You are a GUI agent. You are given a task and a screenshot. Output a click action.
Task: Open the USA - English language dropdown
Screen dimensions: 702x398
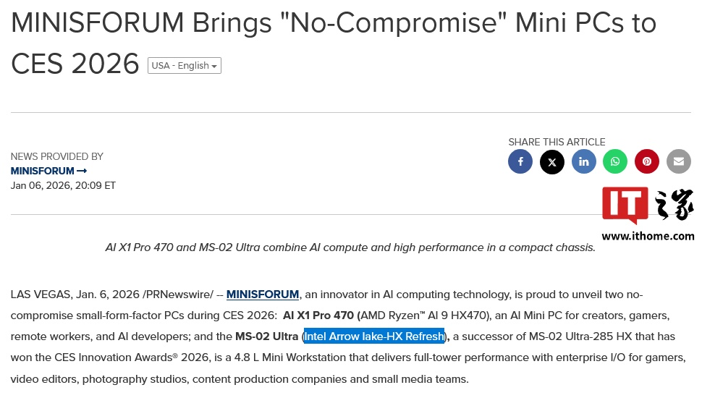[185, 65]
